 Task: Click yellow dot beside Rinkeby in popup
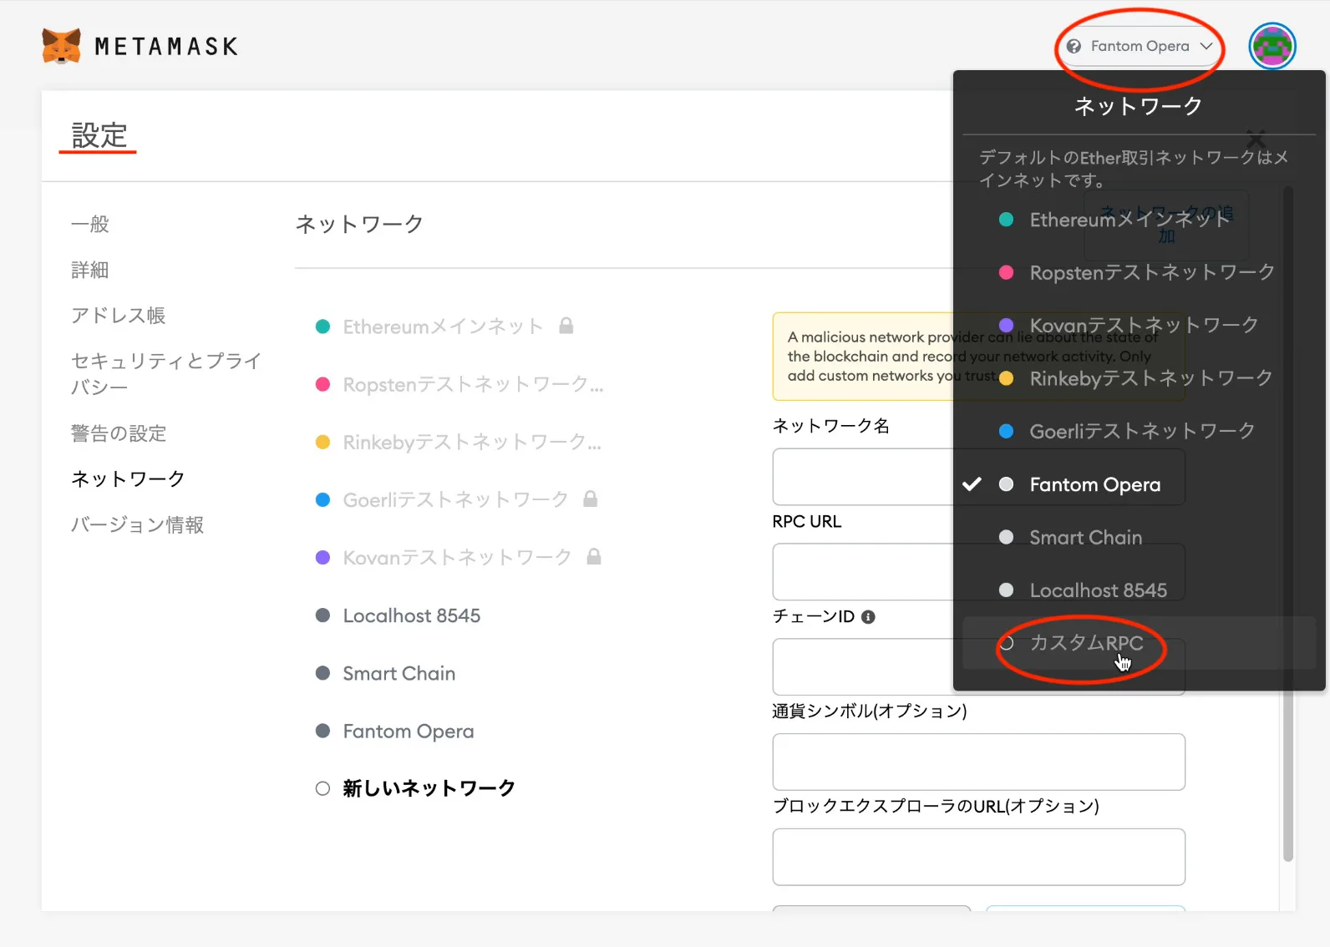[1006, 378]
